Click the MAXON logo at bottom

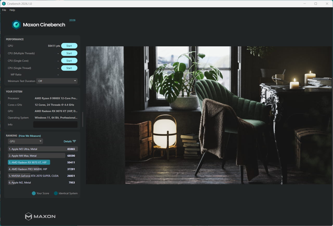tap(40, 216)
